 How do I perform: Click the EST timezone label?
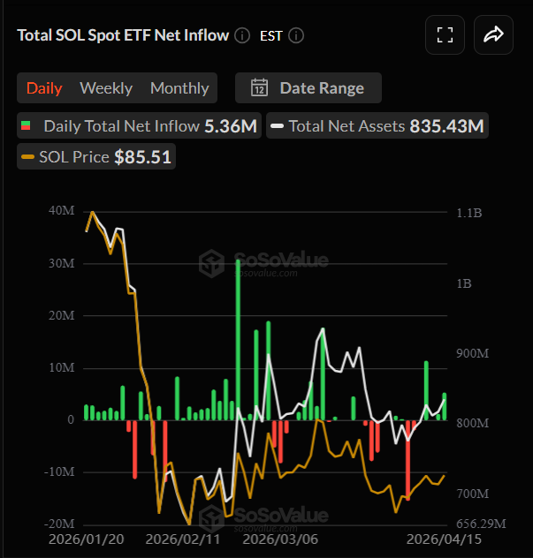271,36
